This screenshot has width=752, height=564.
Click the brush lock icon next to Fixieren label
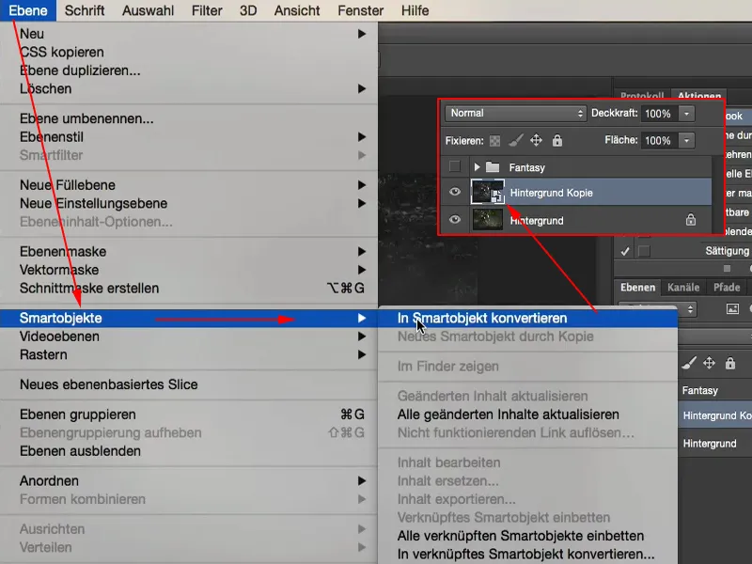click(x=515, y=140)
